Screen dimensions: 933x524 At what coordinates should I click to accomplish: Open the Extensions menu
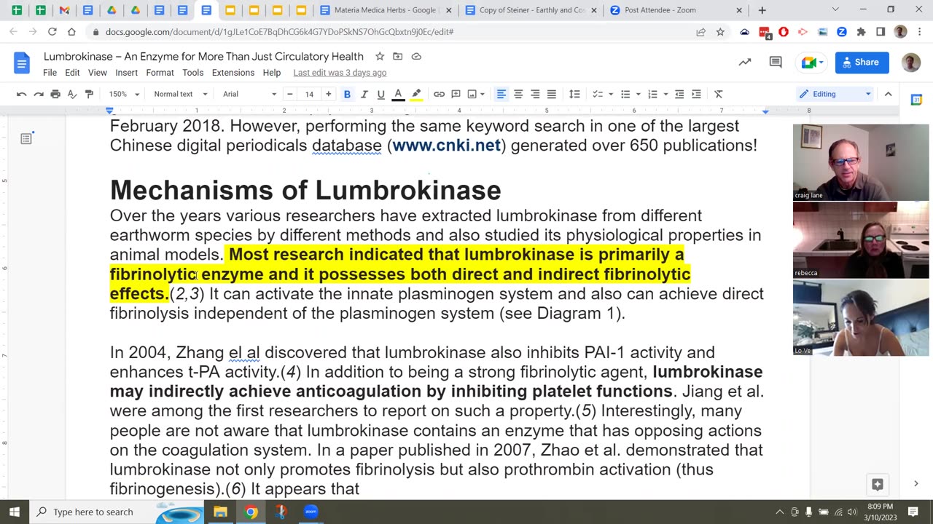[233, 73]
